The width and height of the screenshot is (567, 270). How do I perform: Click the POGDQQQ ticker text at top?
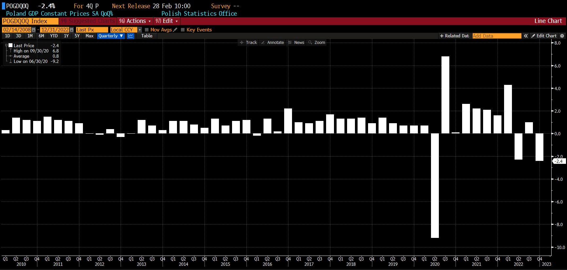(x=17, y=6)
